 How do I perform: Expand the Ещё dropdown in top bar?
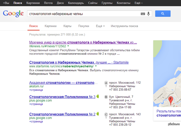139,3
